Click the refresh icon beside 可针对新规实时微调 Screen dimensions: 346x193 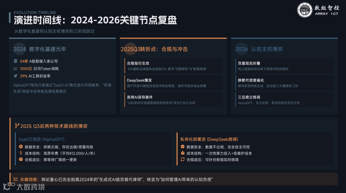click(x=183, y=159)
